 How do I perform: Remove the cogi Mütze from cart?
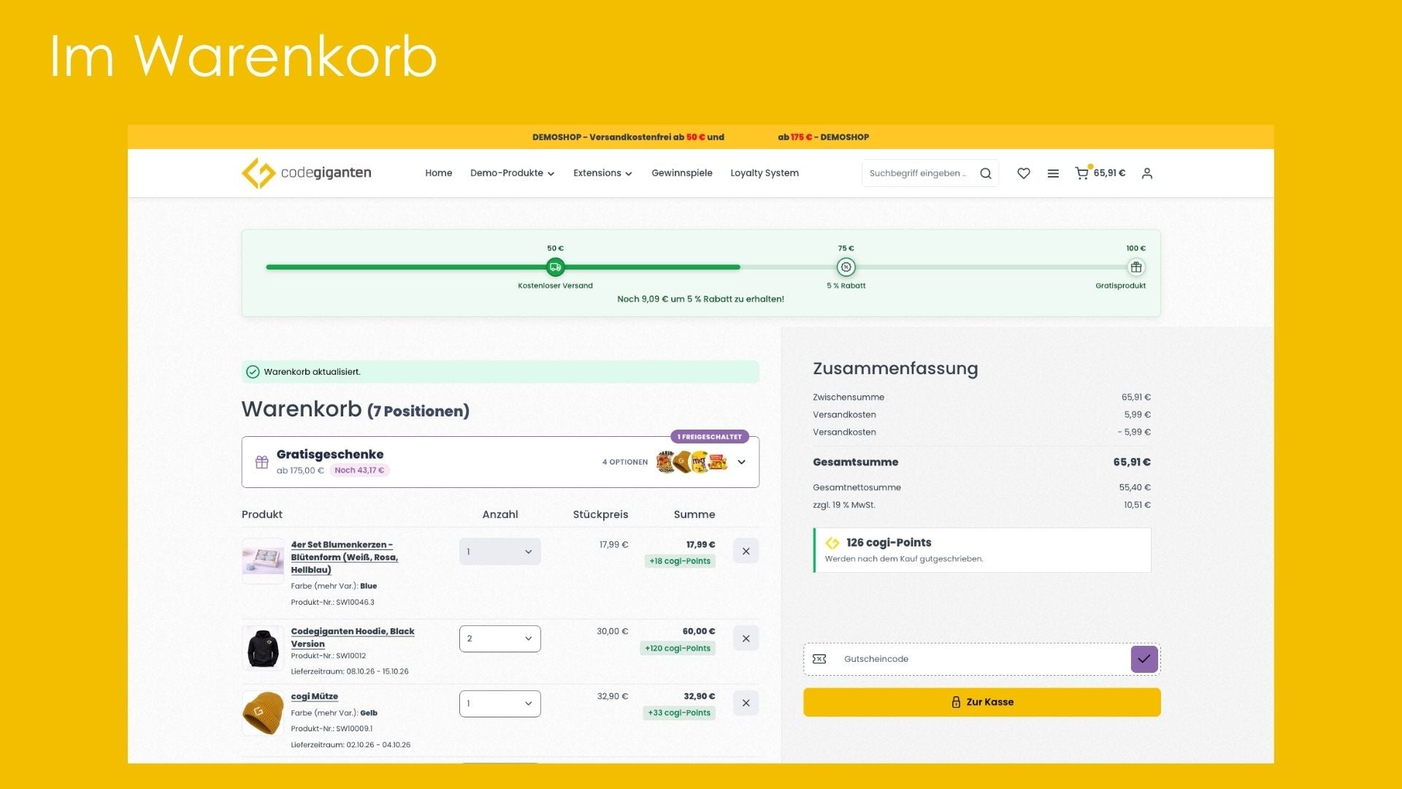click(746, 703)
